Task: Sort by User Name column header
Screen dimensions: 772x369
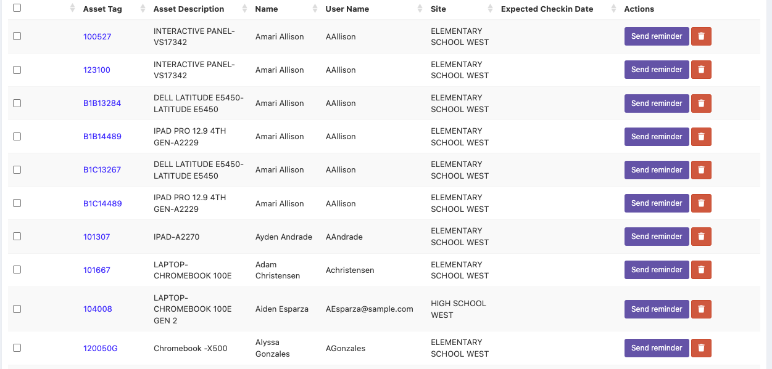Action: tap(347, 9)
